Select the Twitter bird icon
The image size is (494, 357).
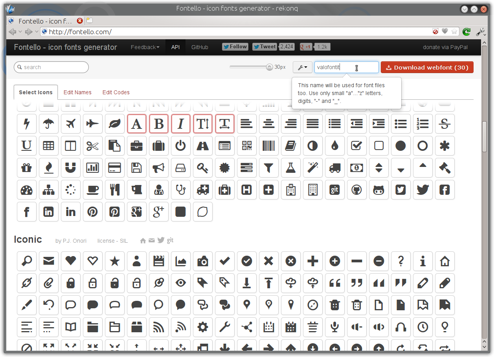coord(423,190)
